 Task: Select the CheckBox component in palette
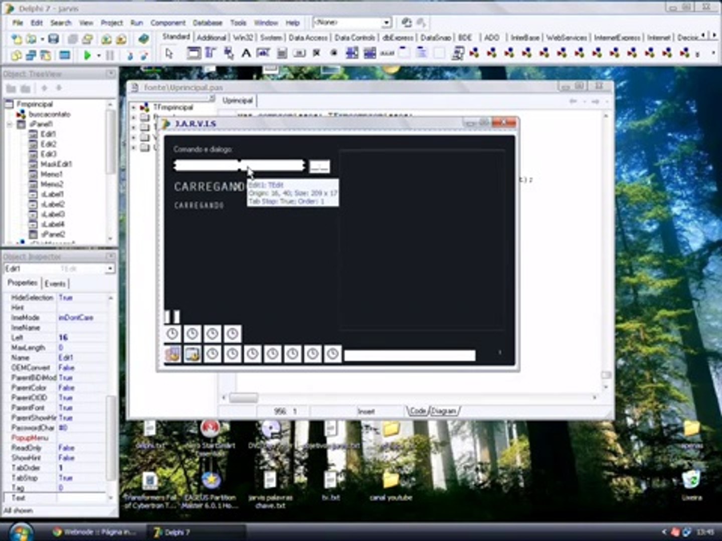316,53
